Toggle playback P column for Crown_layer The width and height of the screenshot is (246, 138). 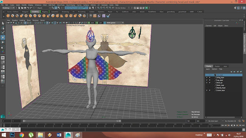210,90
